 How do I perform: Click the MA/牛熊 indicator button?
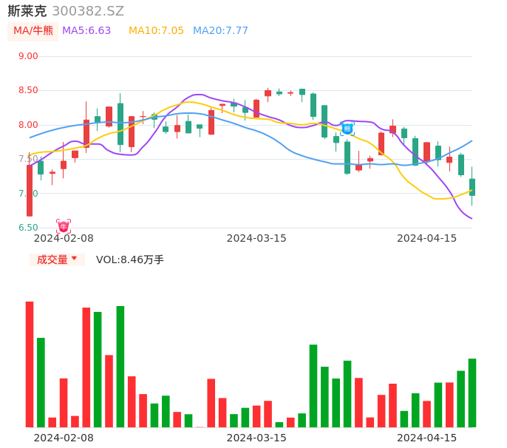coord(33,31)
